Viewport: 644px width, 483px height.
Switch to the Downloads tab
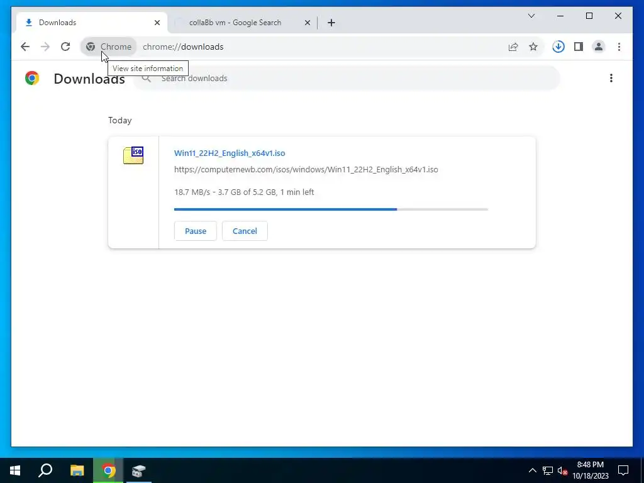click(x=92, y=23)
